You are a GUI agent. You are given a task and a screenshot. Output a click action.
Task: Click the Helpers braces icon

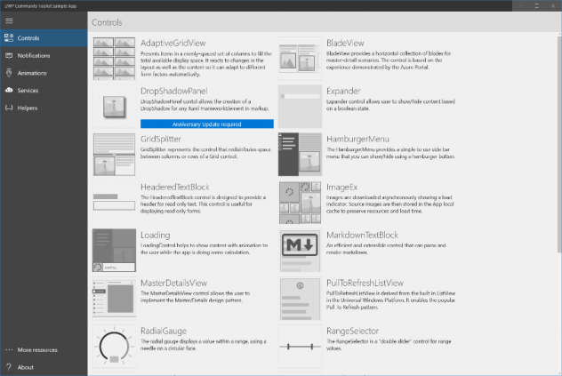[9, 108]
